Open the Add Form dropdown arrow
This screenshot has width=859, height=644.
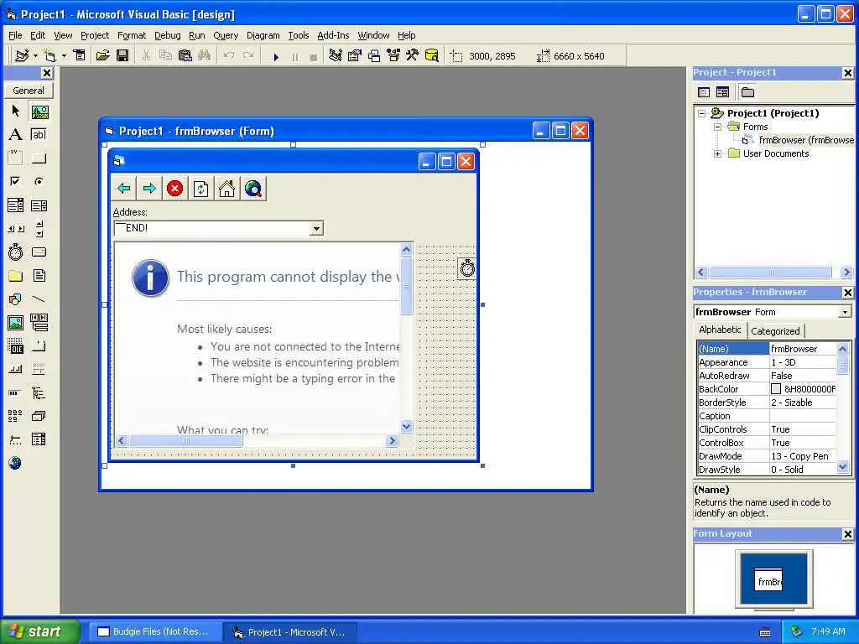pos(64,56)
